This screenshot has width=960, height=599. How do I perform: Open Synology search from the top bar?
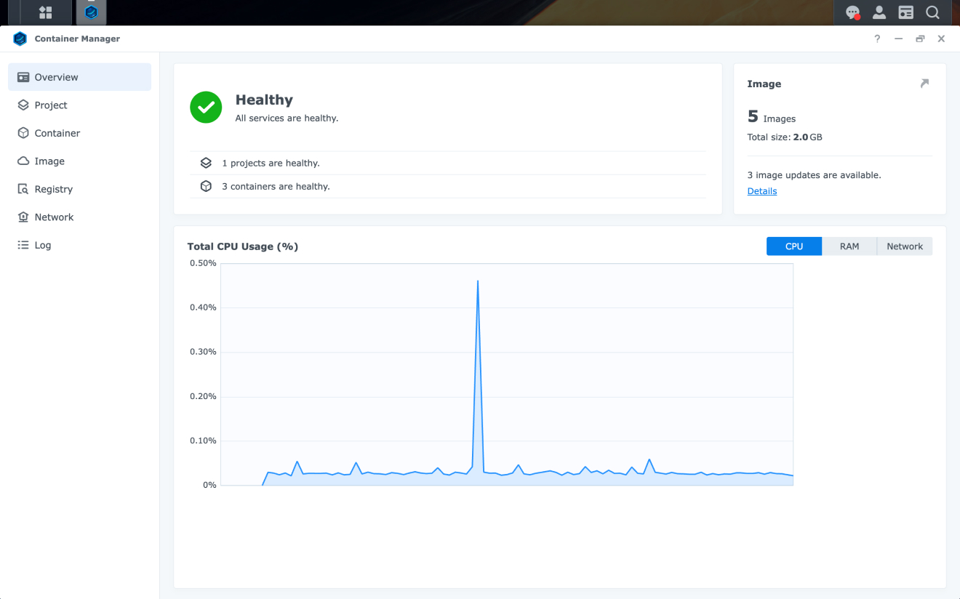tap(933, 12)
